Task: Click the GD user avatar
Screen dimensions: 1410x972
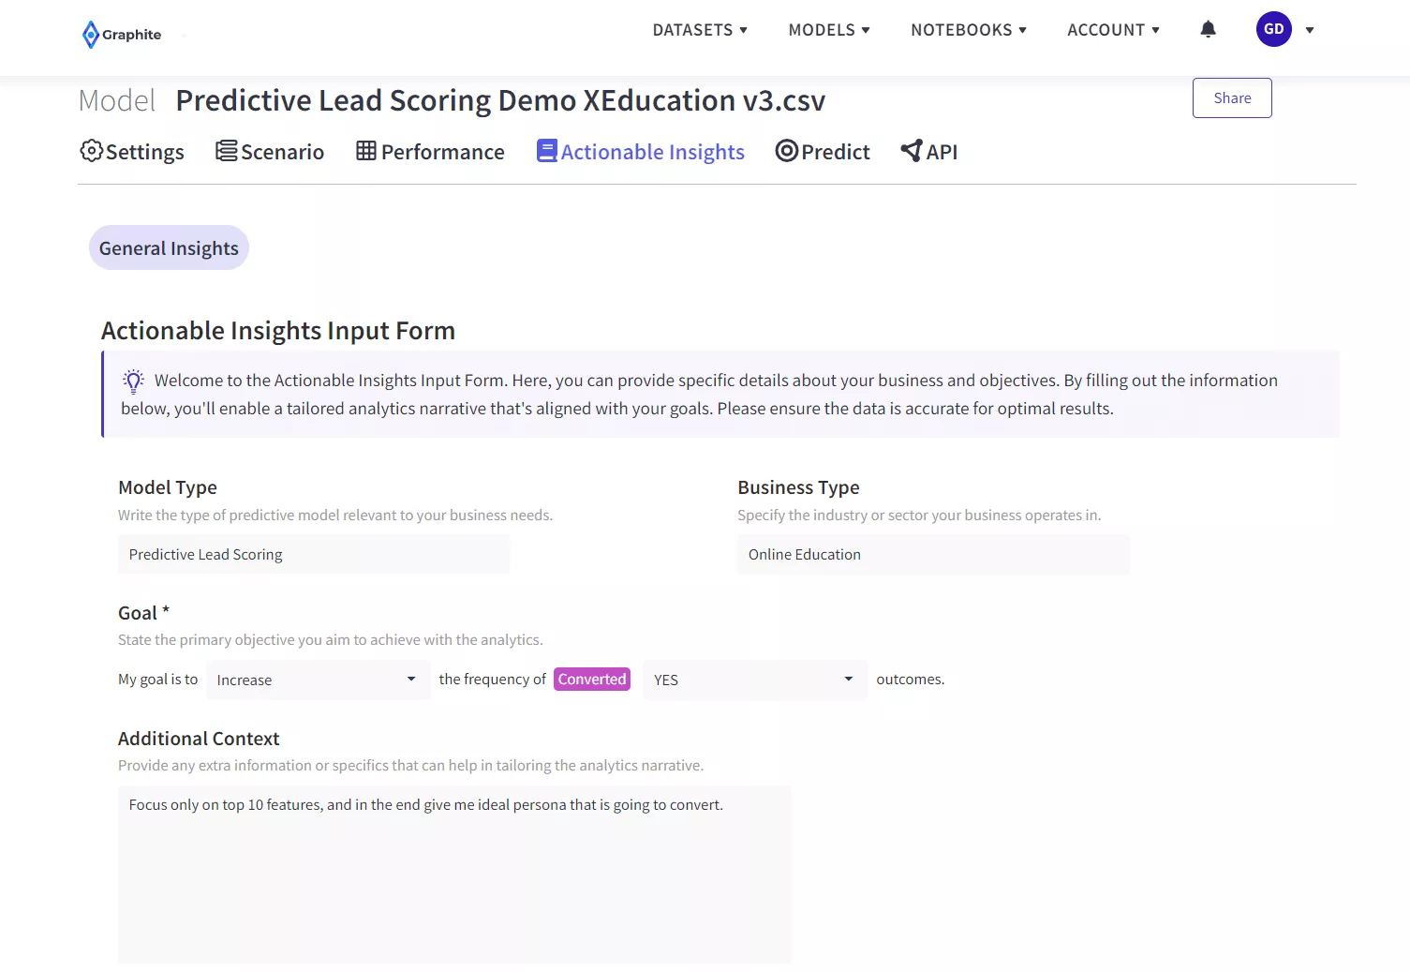Action: pyautogui.click(x=1273, y=29)
